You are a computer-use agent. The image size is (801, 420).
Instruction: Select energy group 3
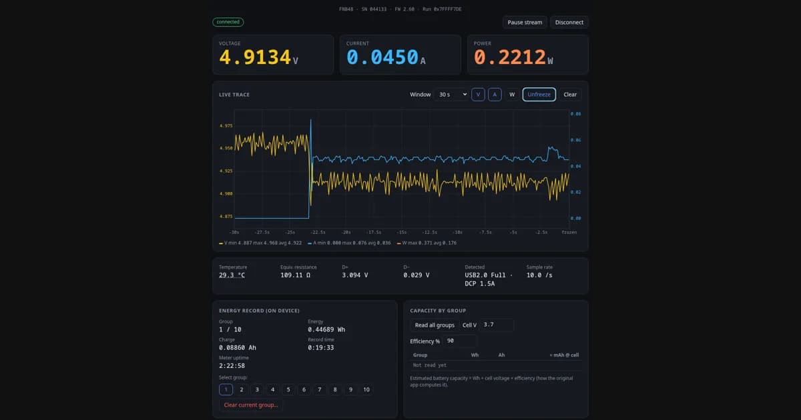257,389
